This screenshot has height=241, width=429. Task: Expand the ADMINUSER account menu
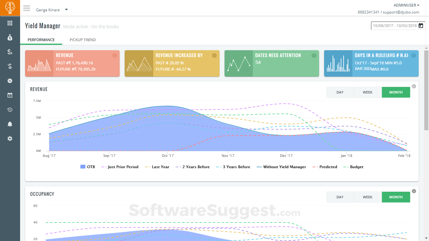coord(406,5)
